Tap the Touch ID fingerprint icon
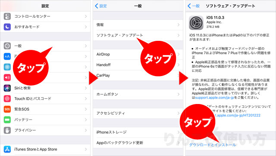 (7, 98)
